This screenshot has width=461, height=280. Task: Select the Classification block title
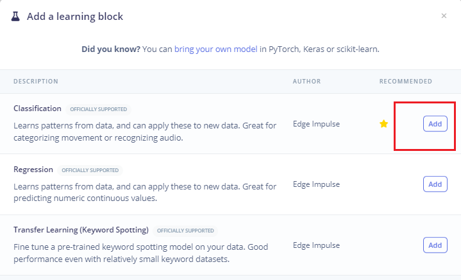(x=37, y=109)
